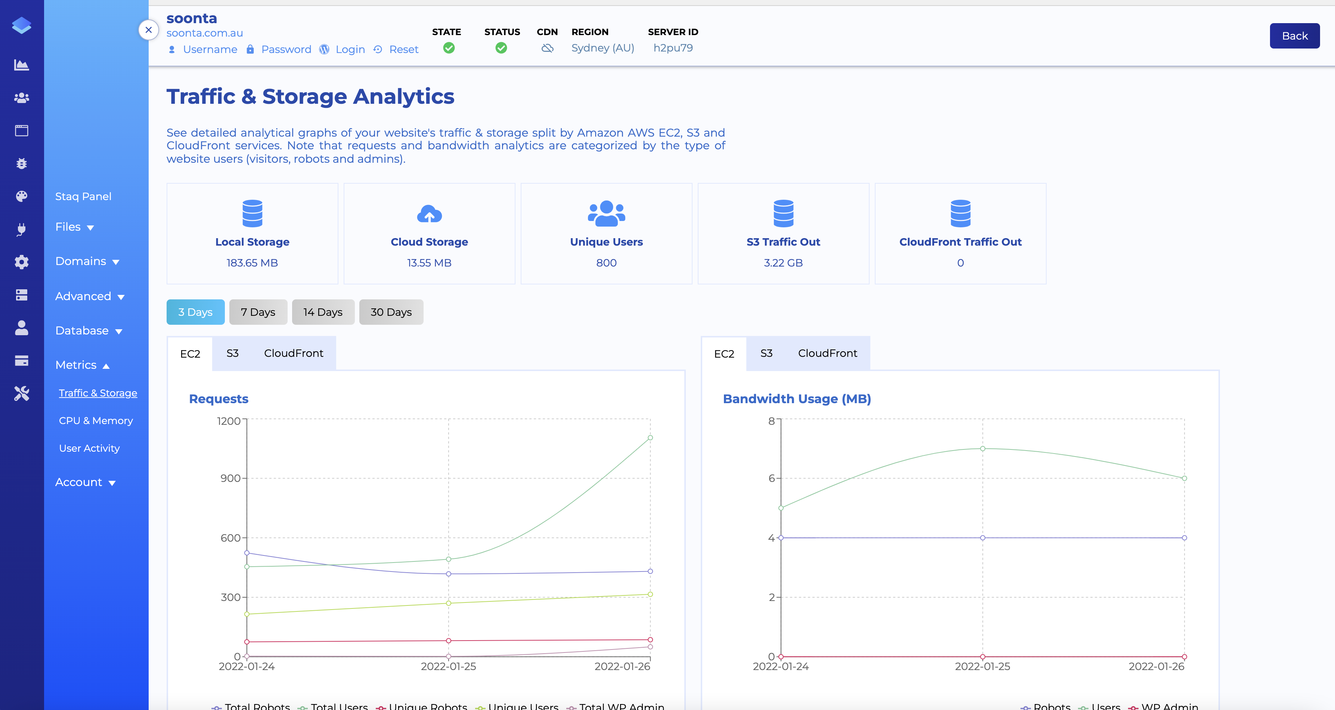The height and width of the screenshot is (710, 1335).
Task: Click the green STATE checkmark icon
Action: (x=449, y=48)
